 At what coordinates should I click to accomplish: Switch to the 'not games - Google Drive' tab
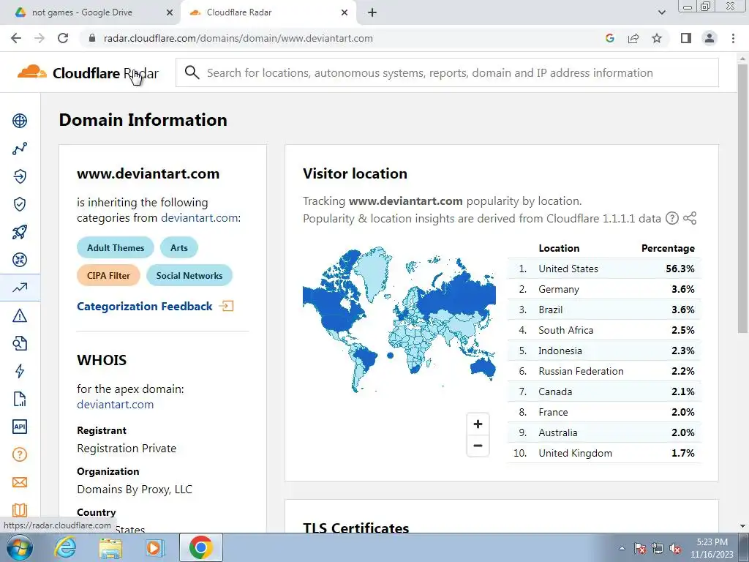tap(90, 12)
